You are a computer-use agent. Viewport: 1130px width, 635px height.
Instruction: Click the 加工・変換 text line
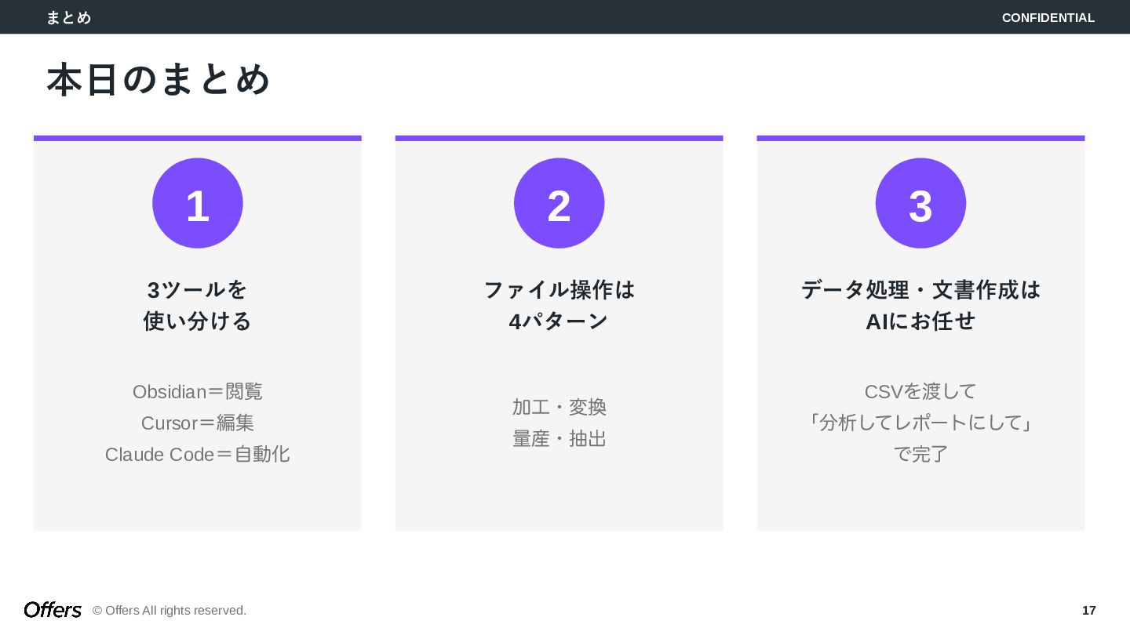pos(559,407)
